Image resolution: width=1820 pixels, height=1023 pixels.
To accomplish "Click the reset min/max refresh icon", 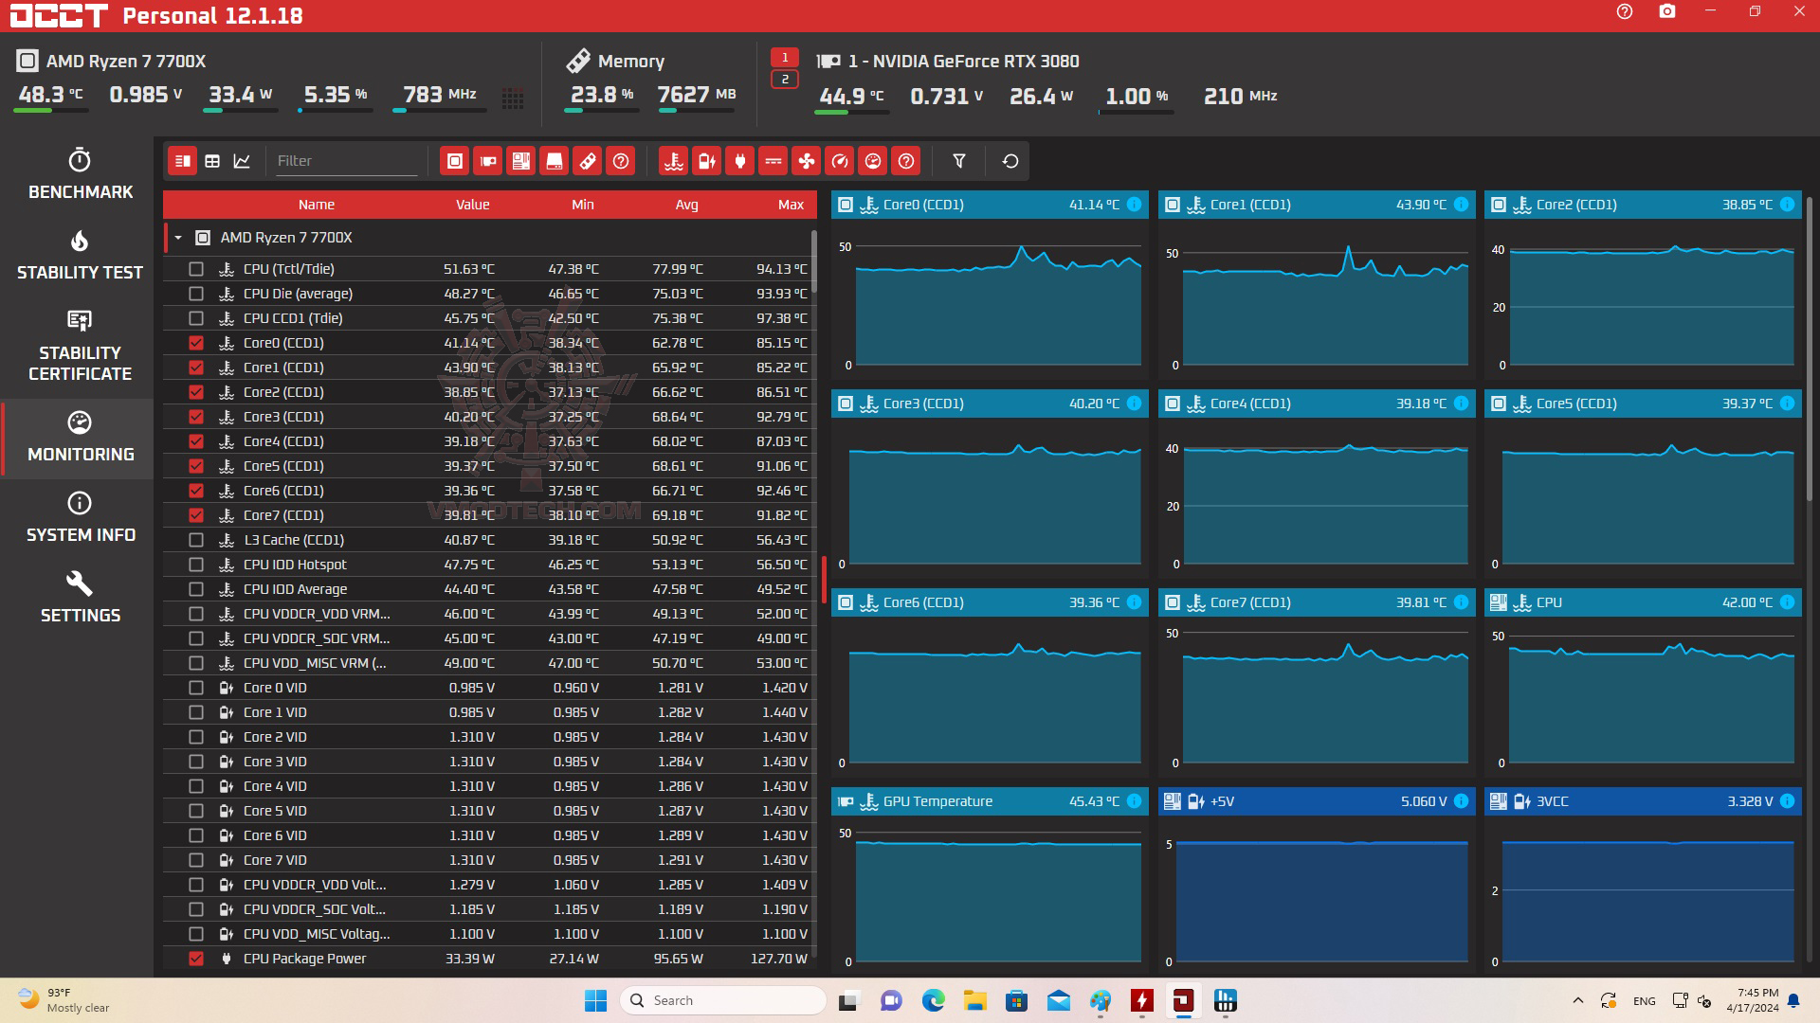I will 1010,161.
